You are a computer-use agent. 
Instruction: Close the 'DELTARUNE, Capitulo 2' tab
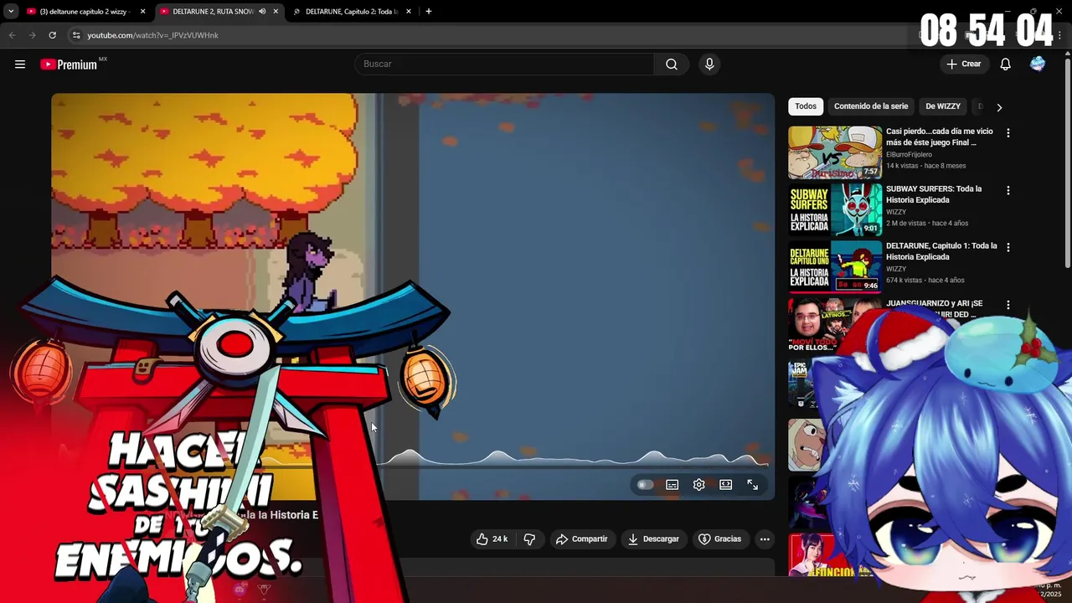[x=408, y=12]
